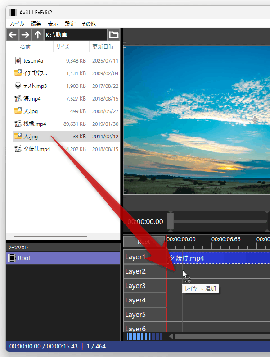
Task: Click the timeline scroll left arrow
Action: [x=171, y=336]
